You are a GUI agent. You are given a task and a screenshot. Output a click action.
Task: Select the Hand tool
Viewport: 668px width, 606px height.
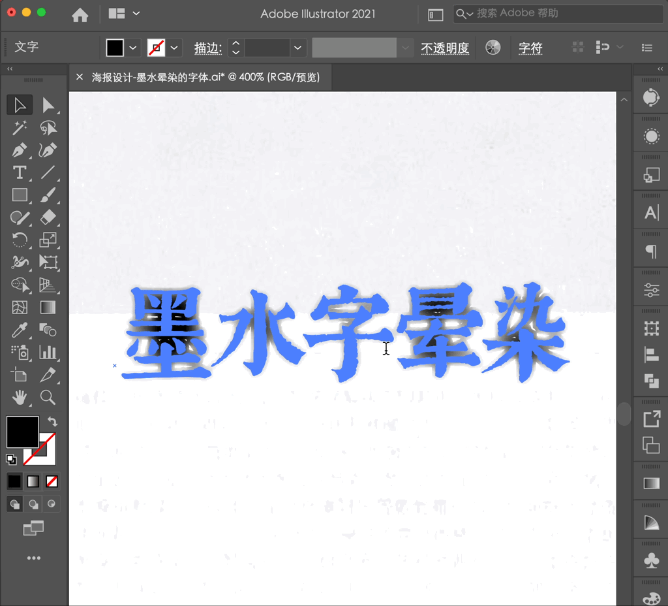19,397
